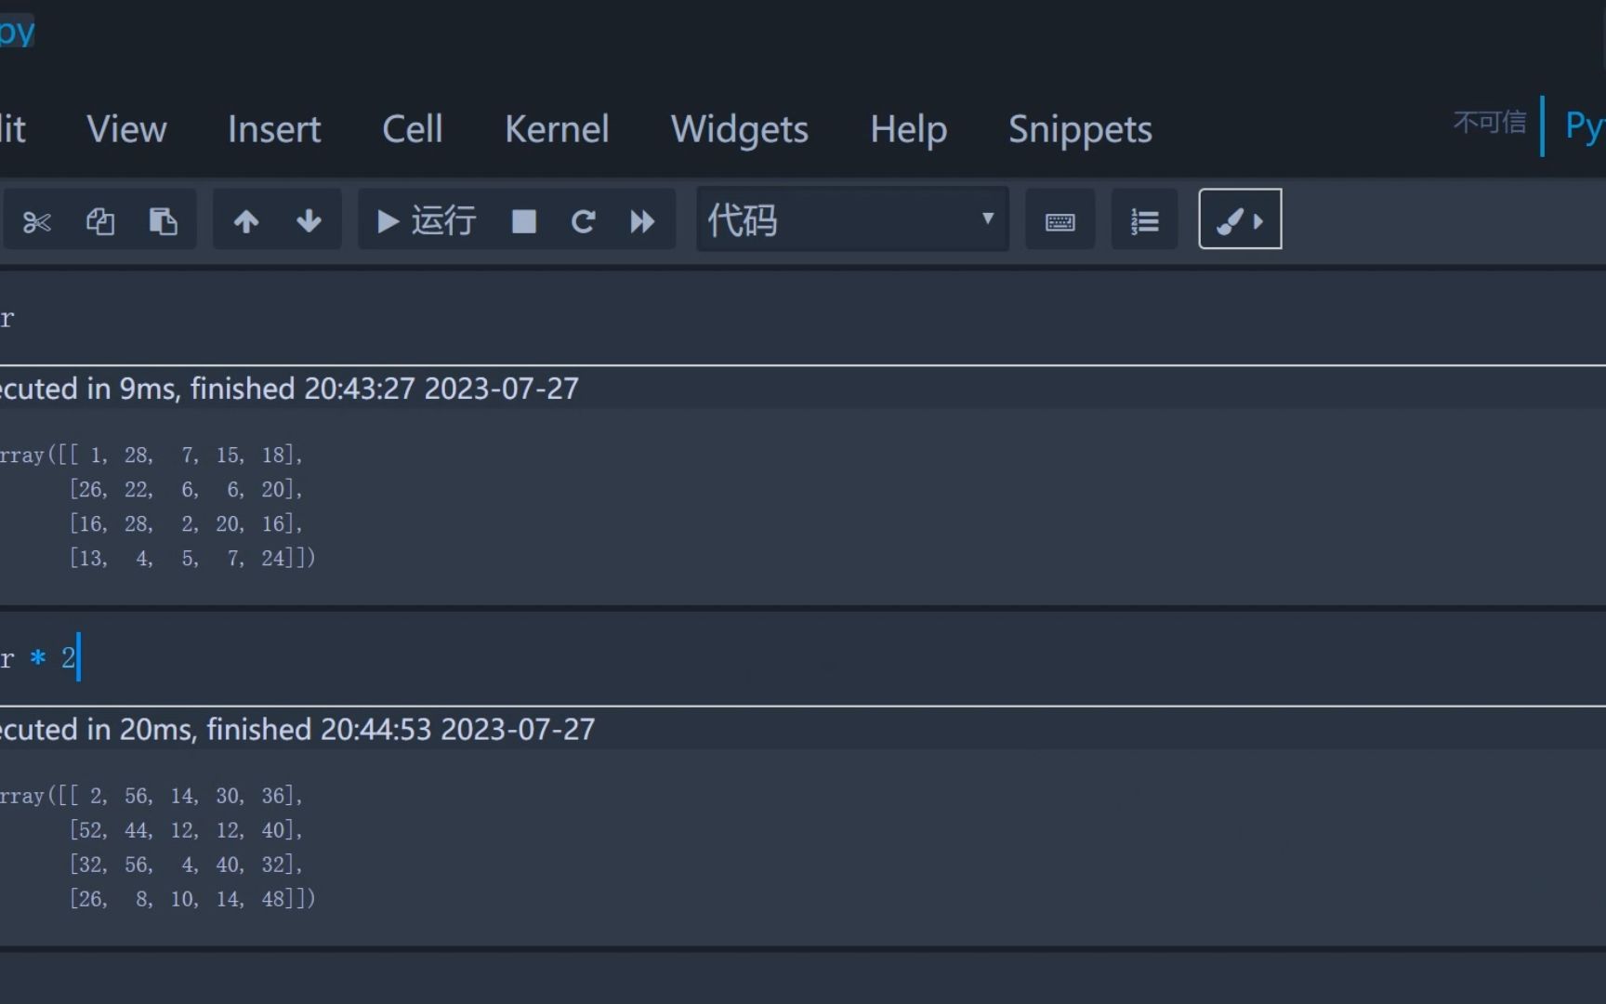Screen dimensions: 1606x1004
Task: Toggle the table of contents icon
Action: point(1144,221)
